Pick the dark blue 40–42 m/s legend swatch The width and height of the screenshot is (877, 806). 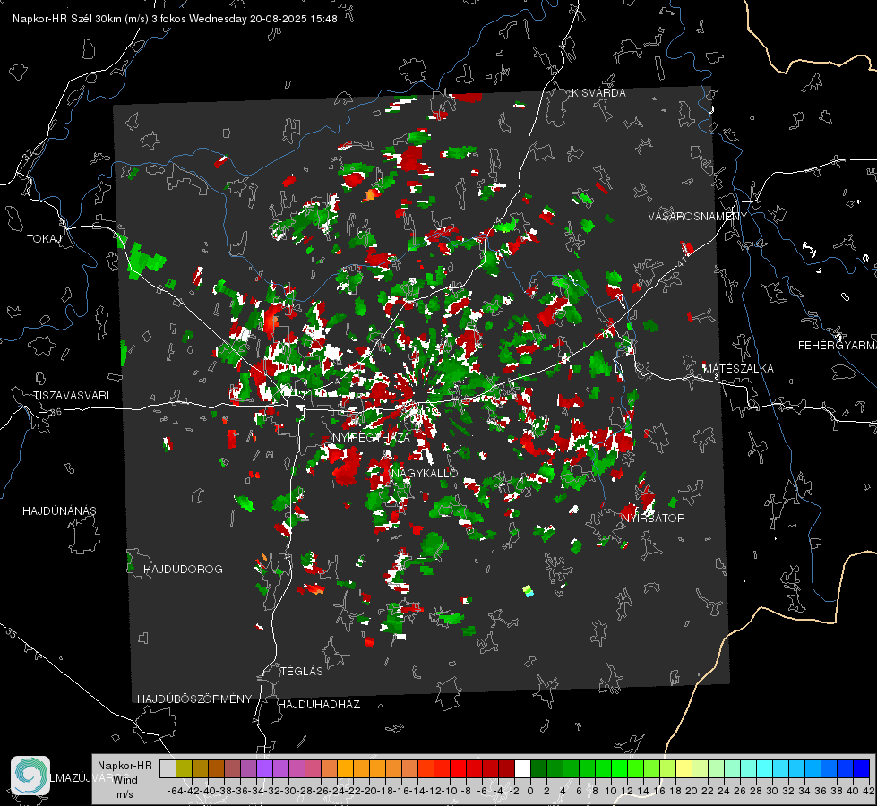click(x=862, y=768)
